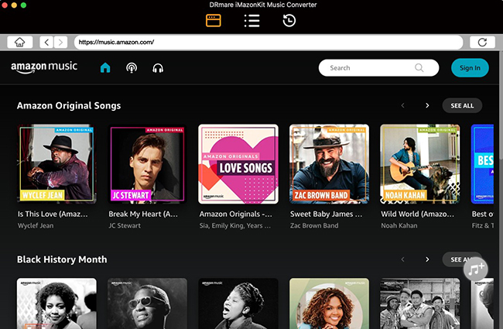Screen dimensions: 503x329
Task: Click the search magnifier icon
Action: 419,68
